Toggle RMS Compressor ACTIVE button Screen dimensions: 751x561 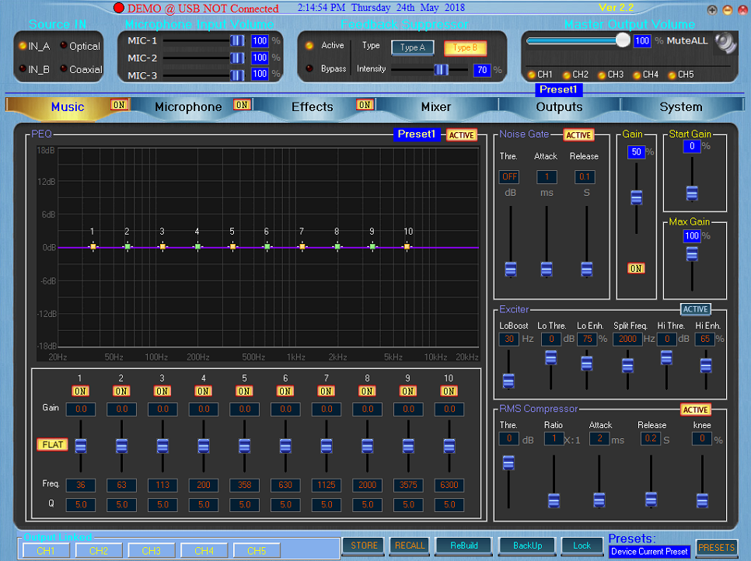tap(696, 409)
